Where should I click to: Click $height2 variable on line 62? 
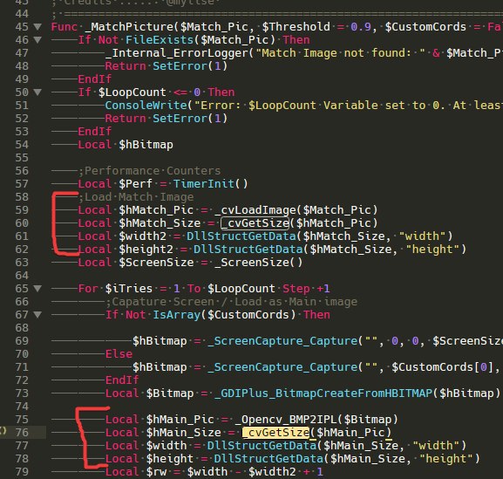coord(146,250)
